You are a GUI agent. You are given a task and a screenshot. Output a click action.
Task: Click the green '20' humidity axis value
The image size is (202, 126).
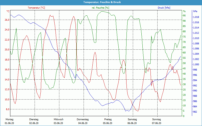coord(184,95)
